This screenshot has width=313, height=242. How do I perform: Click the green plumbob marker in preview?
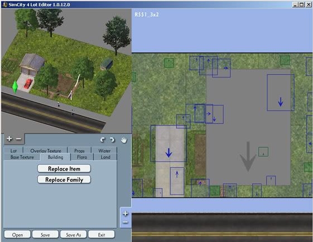15,87
